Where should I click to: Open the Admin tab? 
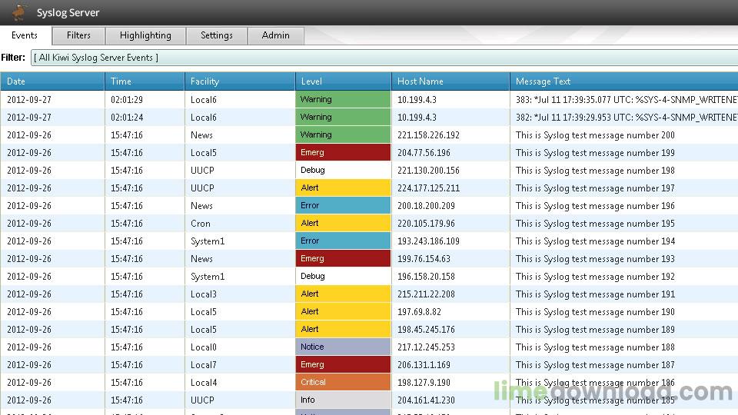click(276, 35)
